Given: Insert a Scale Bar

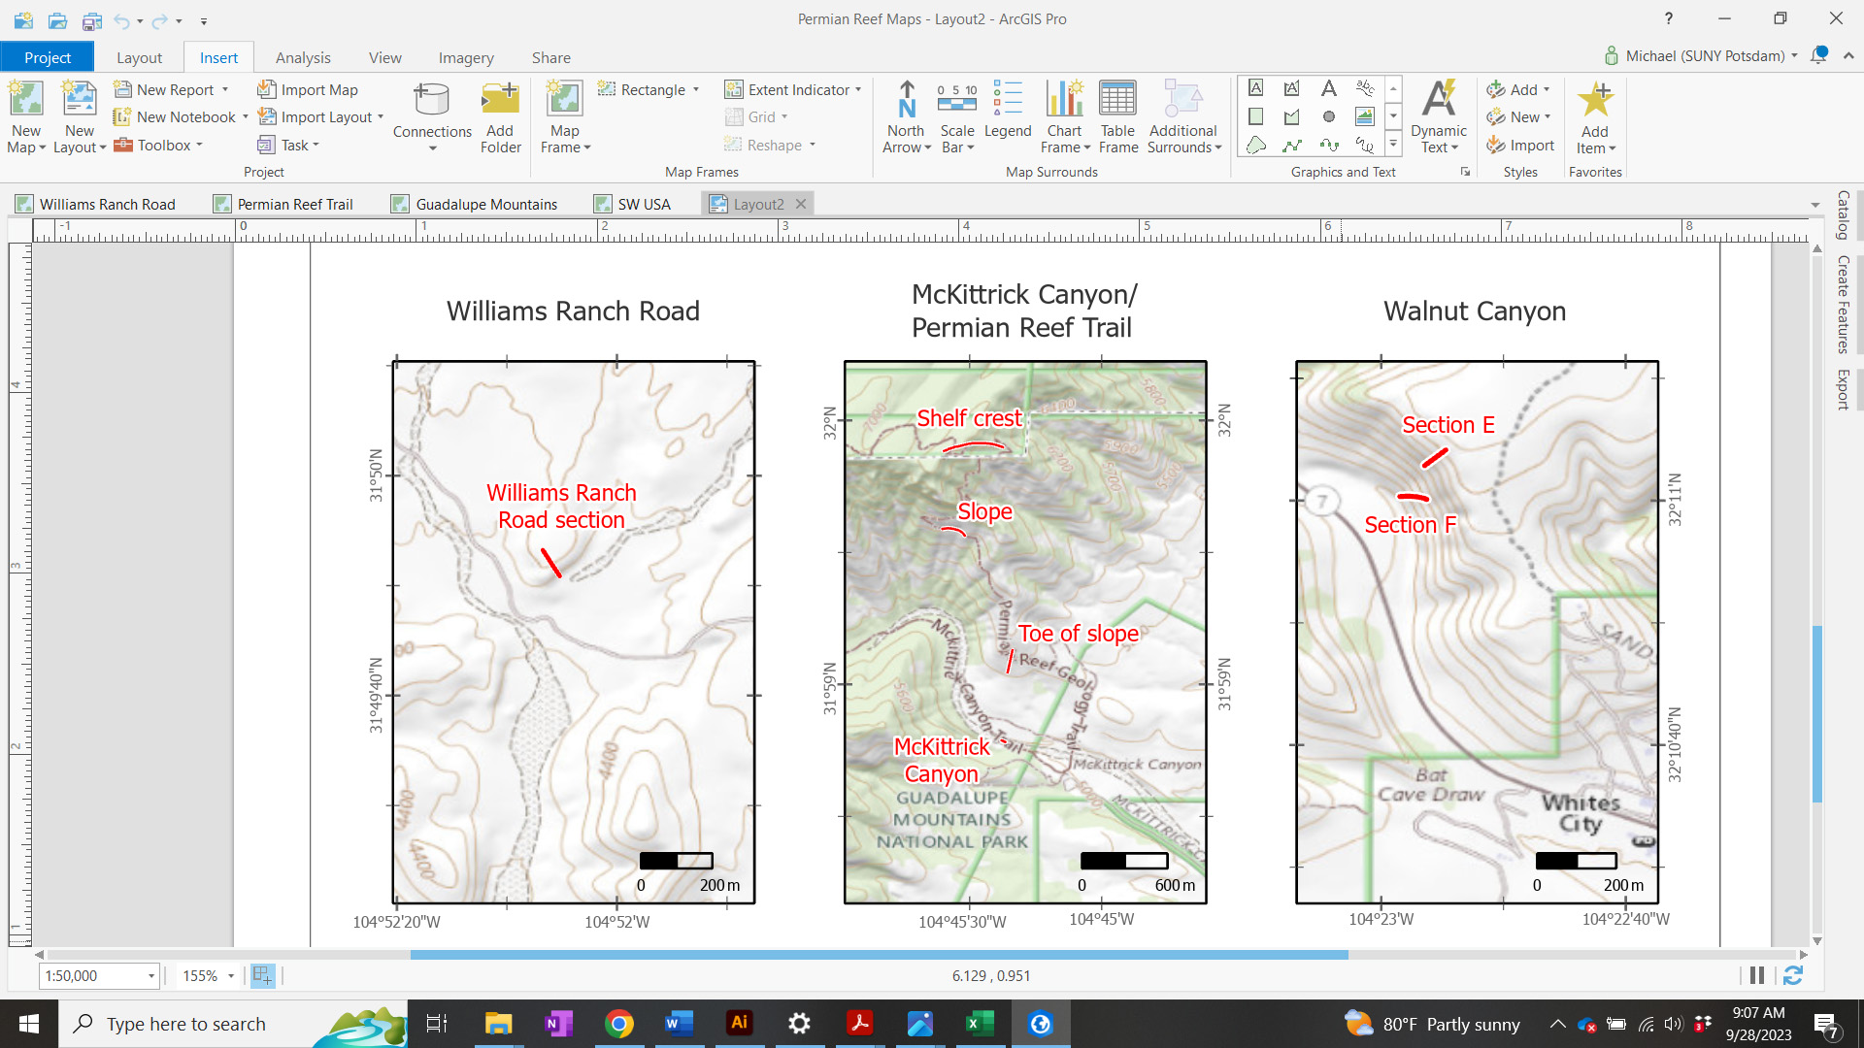Looking at the screenshot, I should (x=956, y=116).
